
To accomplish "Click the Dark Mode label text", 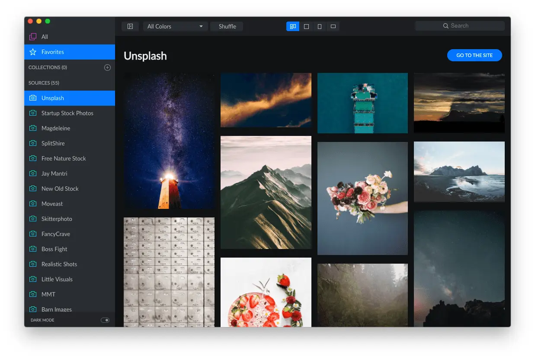I will (42, 320).
